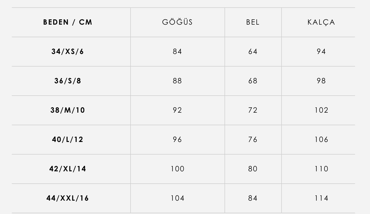This screenshot has height=214, width=370.
Task: Select the 38/M/10 size row label
Action: tap(68, 110)
